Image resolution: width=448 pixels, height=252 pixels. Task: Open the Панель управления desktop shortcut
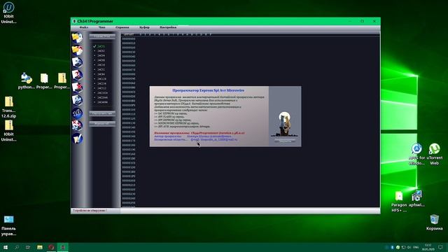[8, 225]
